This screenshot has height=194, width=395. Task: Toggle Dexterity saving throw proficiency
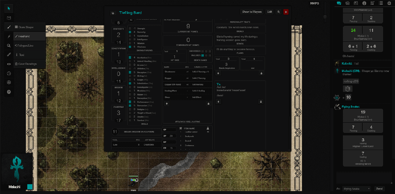(130, 32)
